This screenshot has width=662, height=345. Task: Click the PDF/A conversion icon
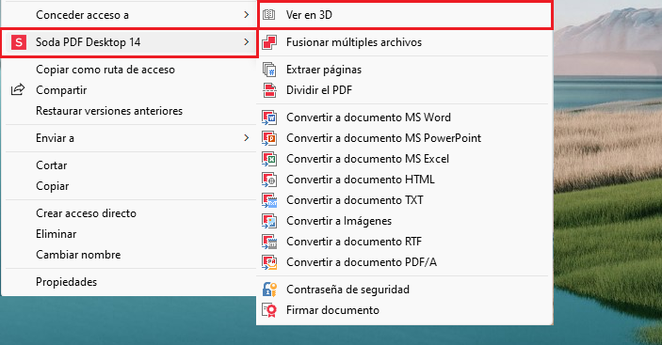point(269,262)
